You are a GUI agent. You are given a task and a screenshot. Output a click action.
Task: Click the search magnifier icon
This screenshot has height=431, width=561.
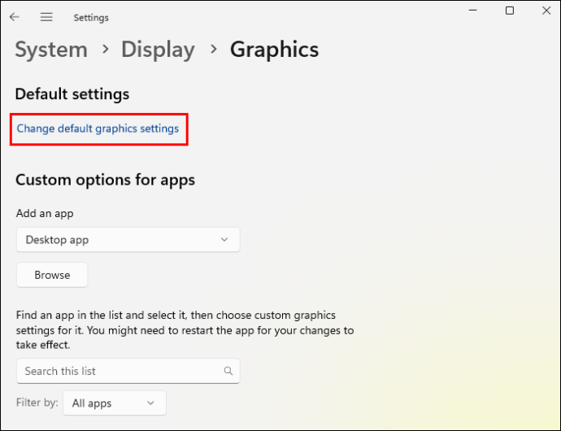(x=228, y=371)
